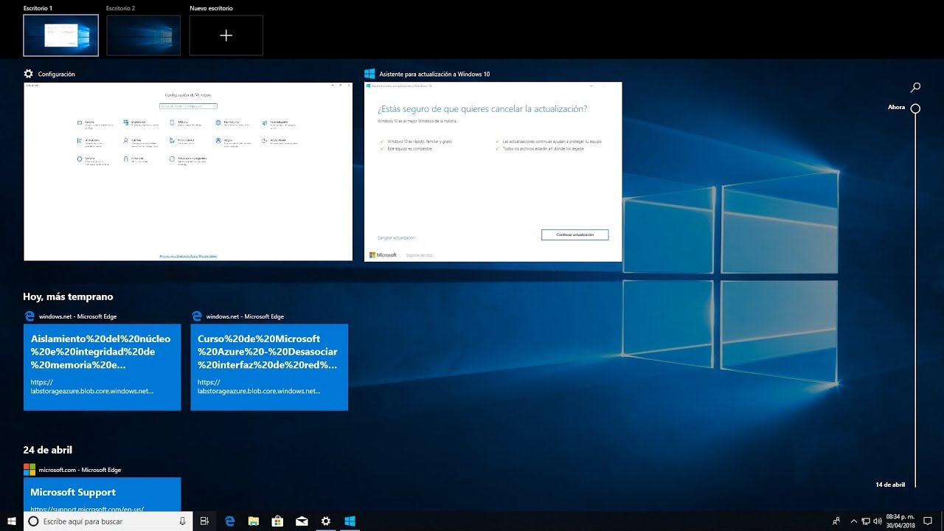Open the Configuración window preview

188,171
